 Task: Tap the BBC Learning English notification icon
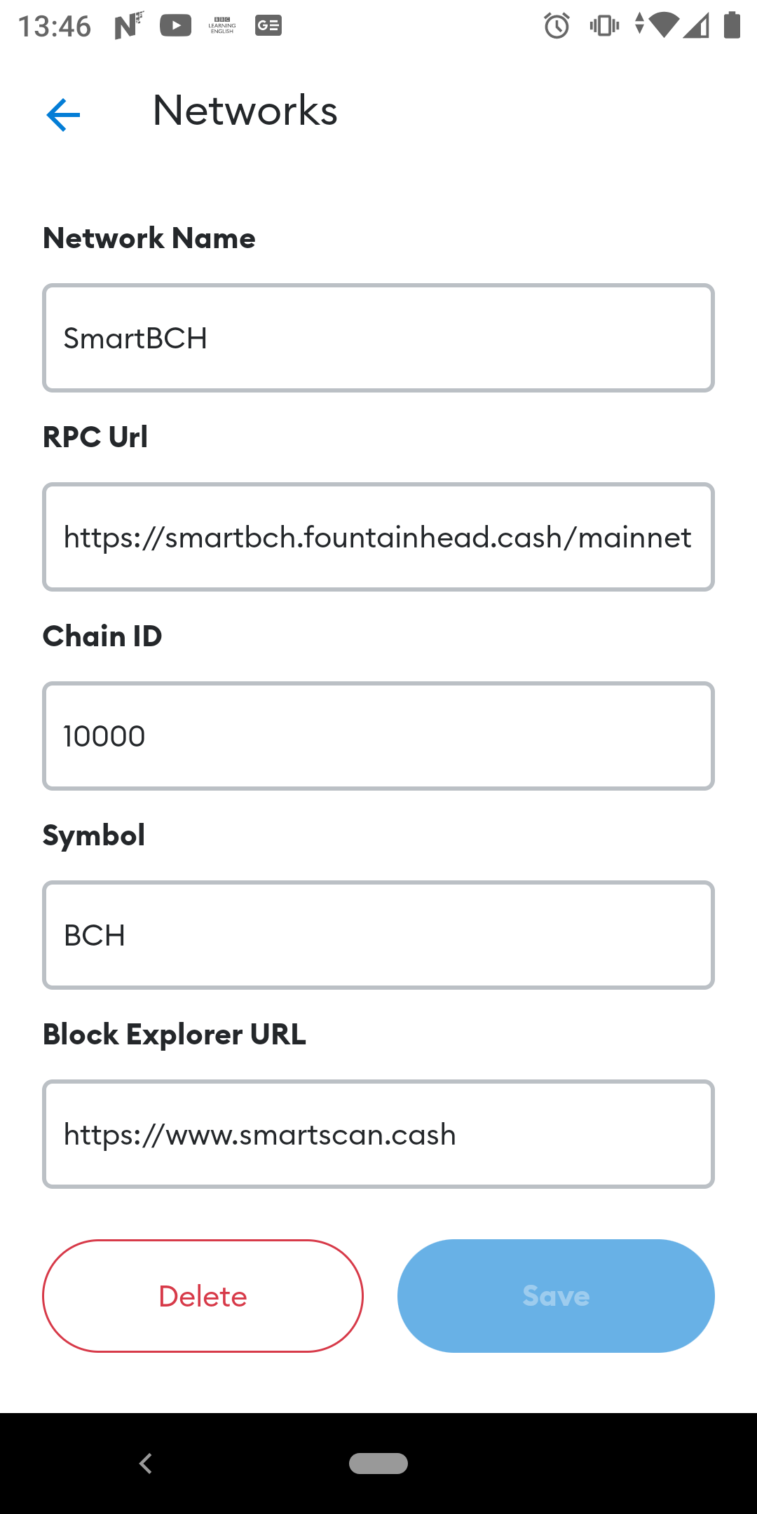point(222,26)
